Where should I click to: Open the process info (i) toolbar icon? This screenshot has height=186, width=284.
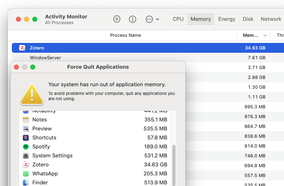pyautogui.click(x=133, y=19)
